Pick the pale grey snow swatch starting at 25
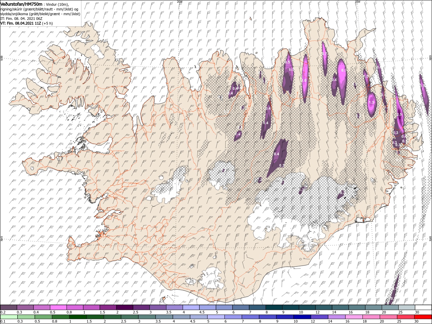The width and height of the screenshot is (432, 324). (x=407, y=307)
